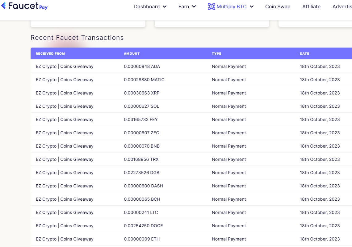Select the 0.00030663 XRP amount
This screenshot has height=247, width=352.
[x=142, y=93]
